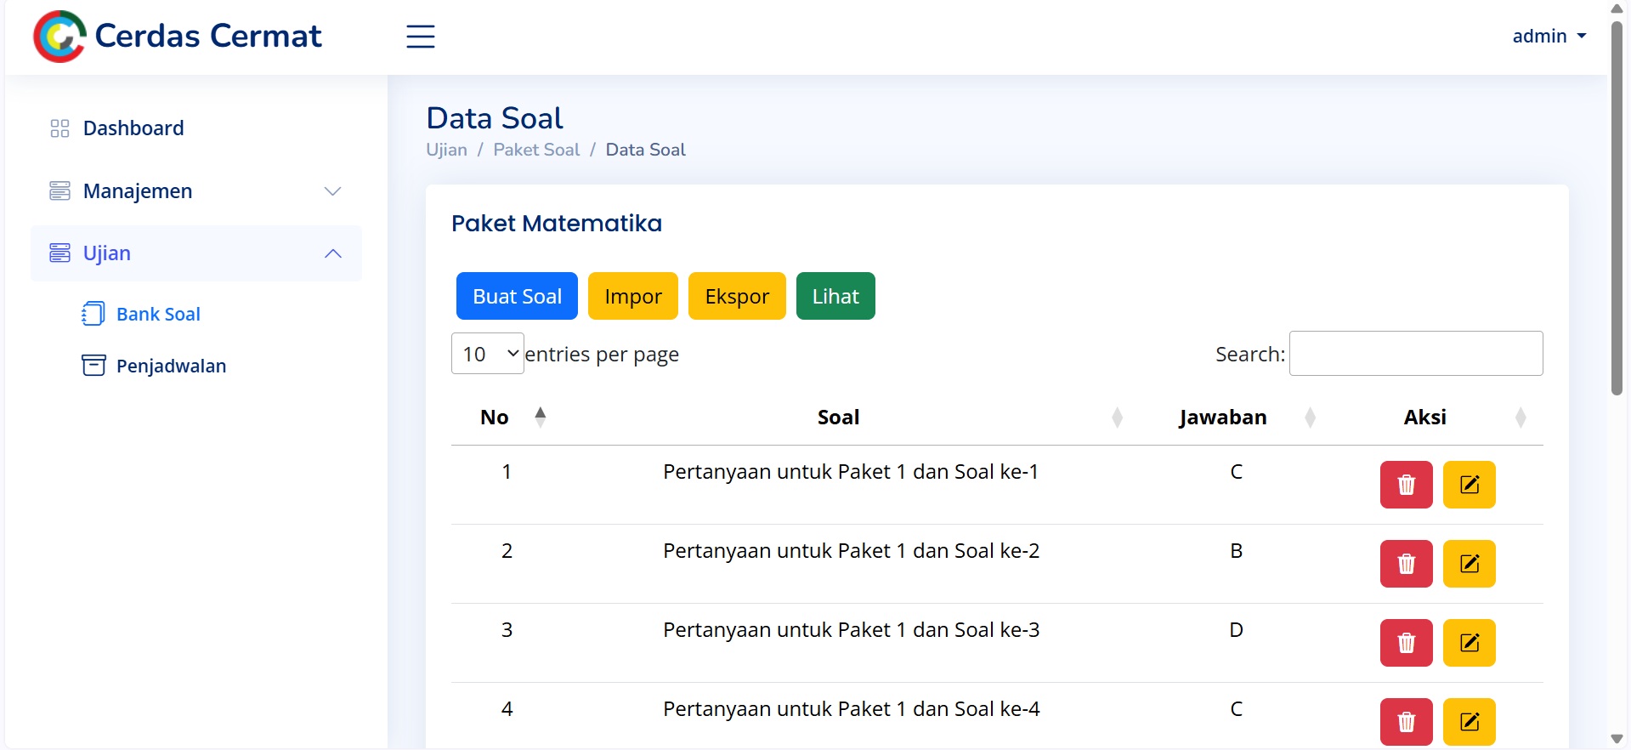This screenshot has width=1631, height=750.
Task: Follow the Paket Soal breadcrumb link
Action: click(x=536, y=150)
